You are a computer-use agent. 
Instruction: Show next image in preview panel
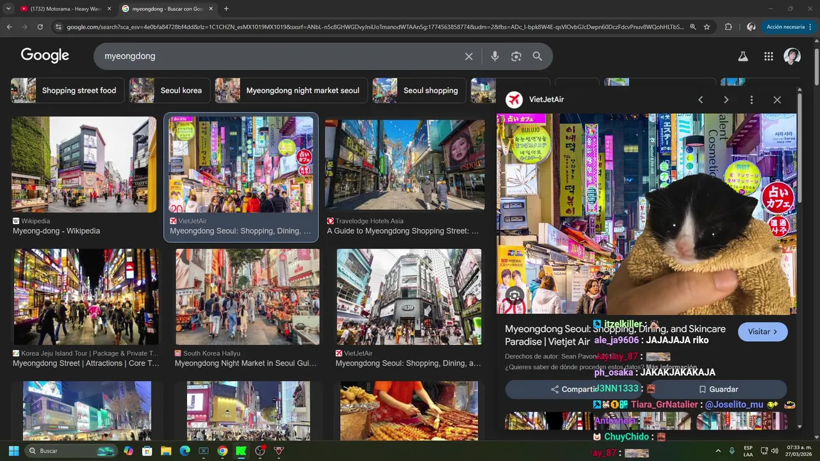point(726,100)
